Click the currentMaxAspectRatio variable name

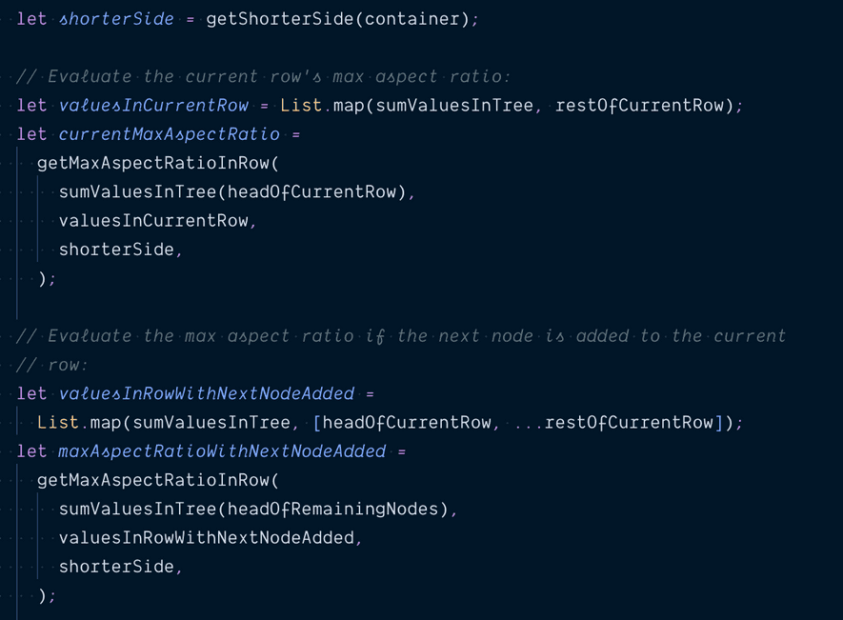click(x=170, y=134)
